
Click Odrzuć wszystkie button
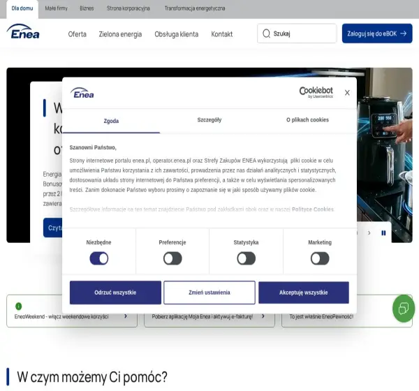tap(115, 293)
